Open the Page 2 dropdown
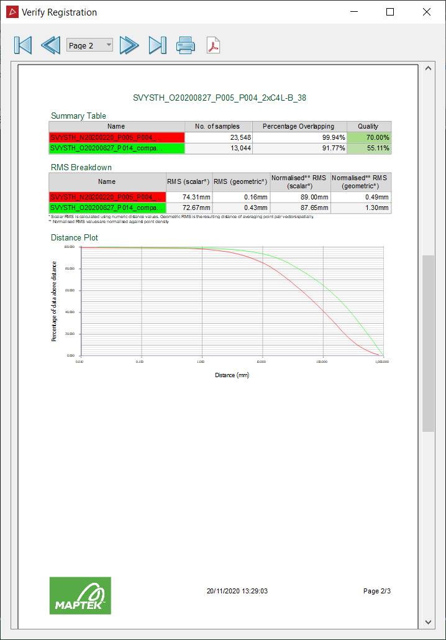This screenshot has width=446, height=640. 89,45
